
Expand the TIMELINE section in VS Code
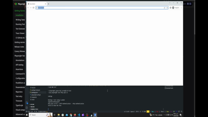tap(32, 107)
